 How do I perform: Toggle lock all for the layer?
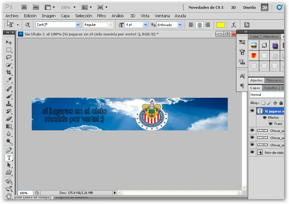pos(281,103)
